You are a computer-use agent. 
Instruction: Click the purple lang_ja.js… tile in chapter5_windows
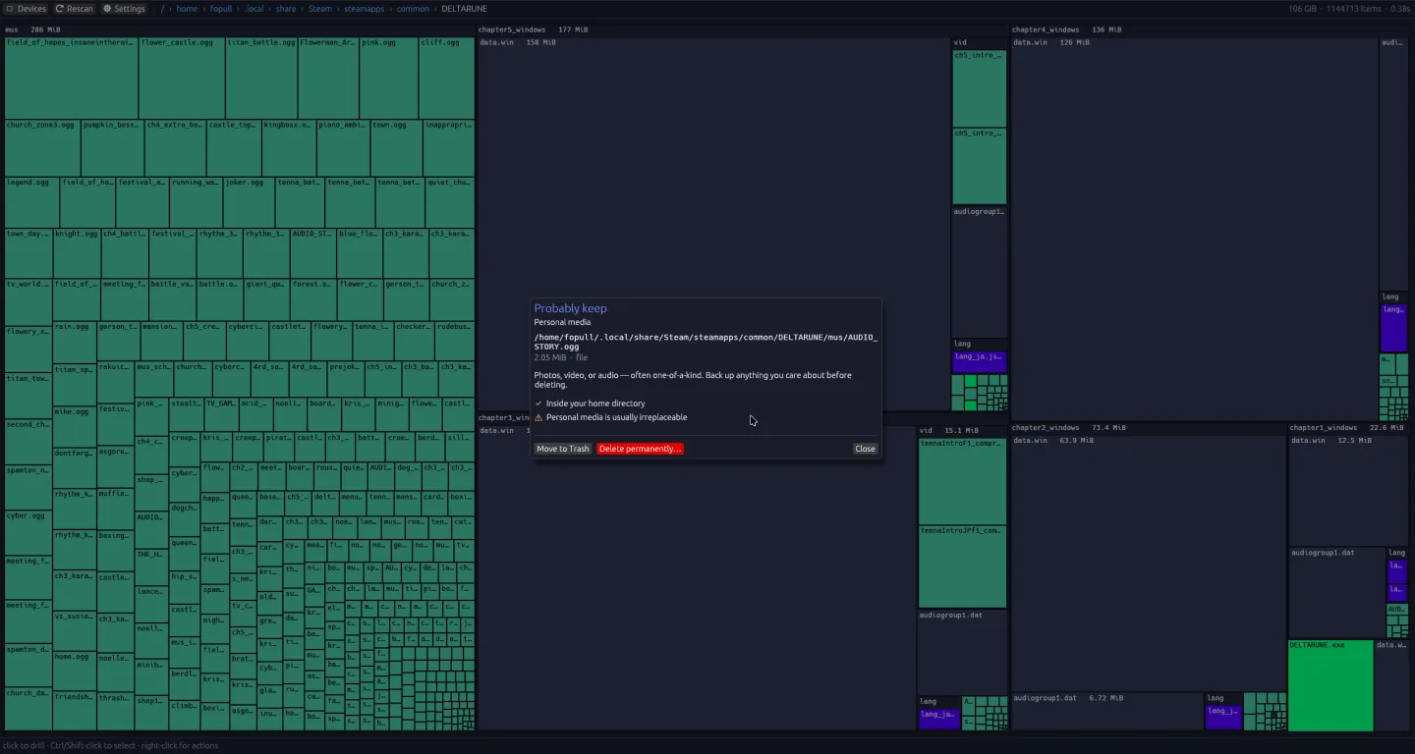[x=980, y=362]
